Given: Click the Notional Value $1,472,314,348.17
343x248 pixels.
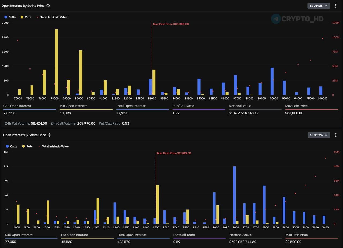Looking at the screenshot, I should coord(244,113).
